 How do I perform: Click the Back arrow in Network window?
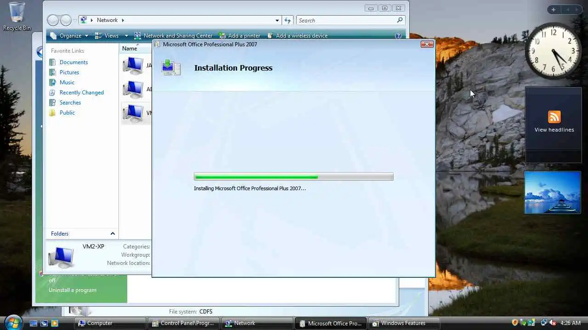click(53, 20)
